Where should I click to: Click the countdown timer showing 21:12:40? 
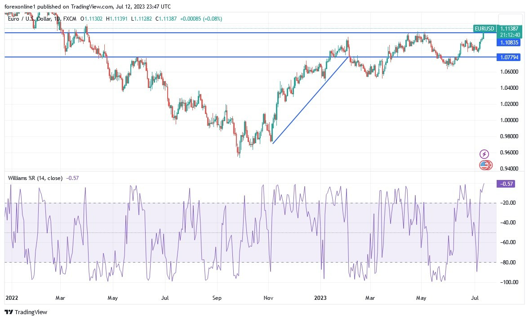511,34
